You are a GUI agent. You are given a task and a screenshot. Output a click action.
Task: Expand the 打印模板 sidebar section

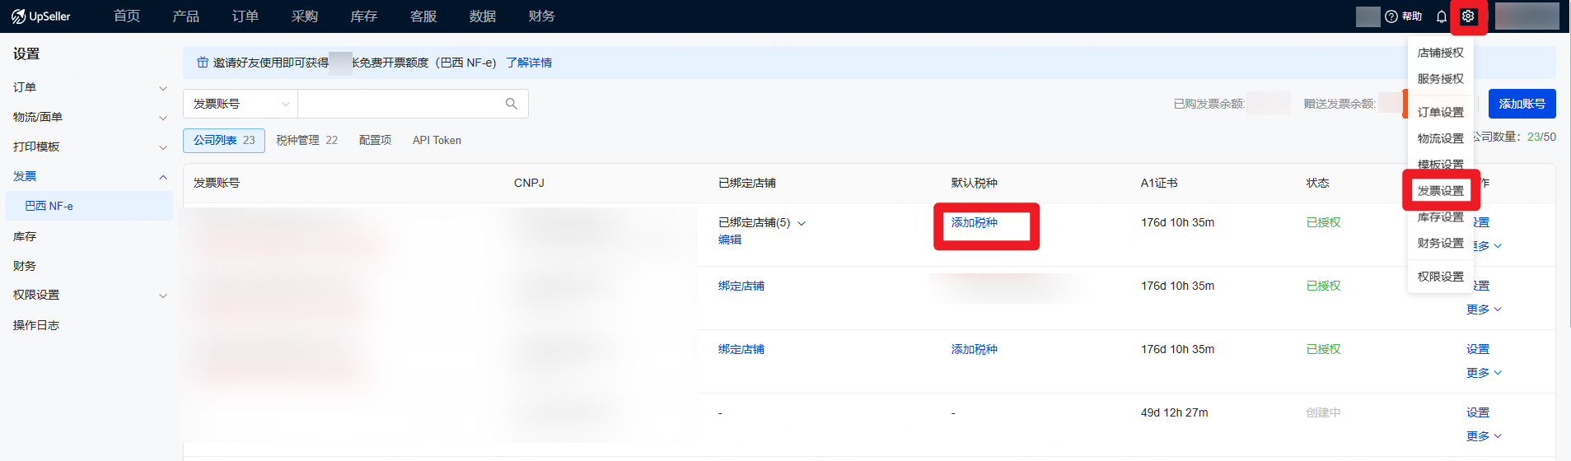pos(163,147)
